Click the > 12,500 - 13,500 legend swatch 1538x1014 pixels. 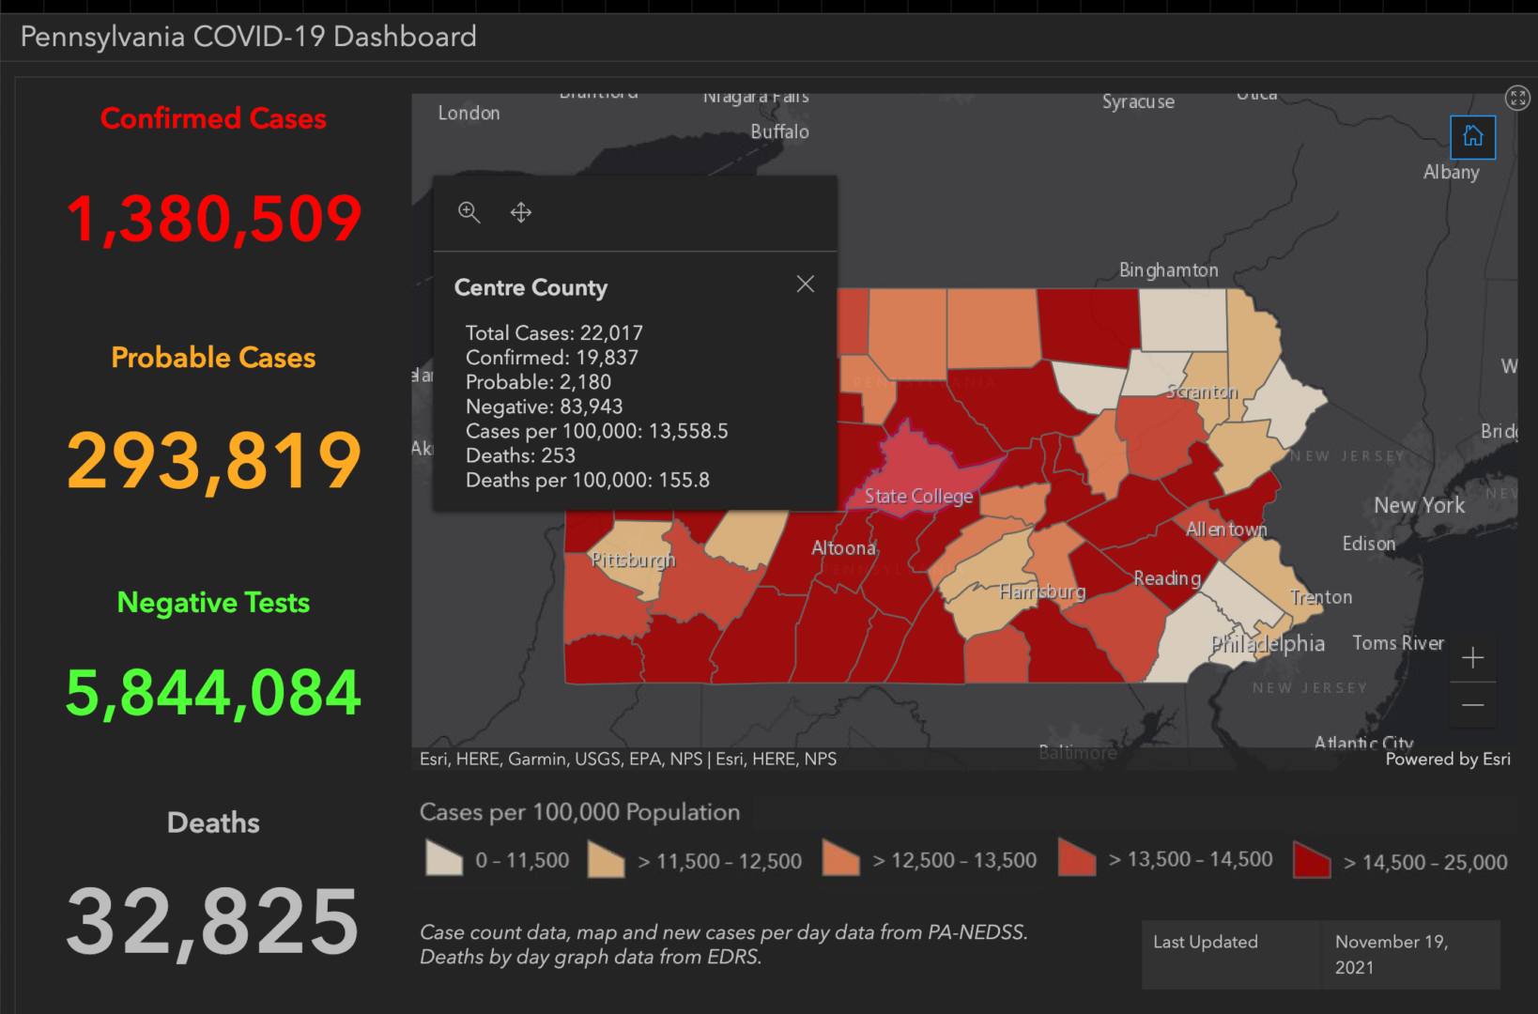click(840, 857)
